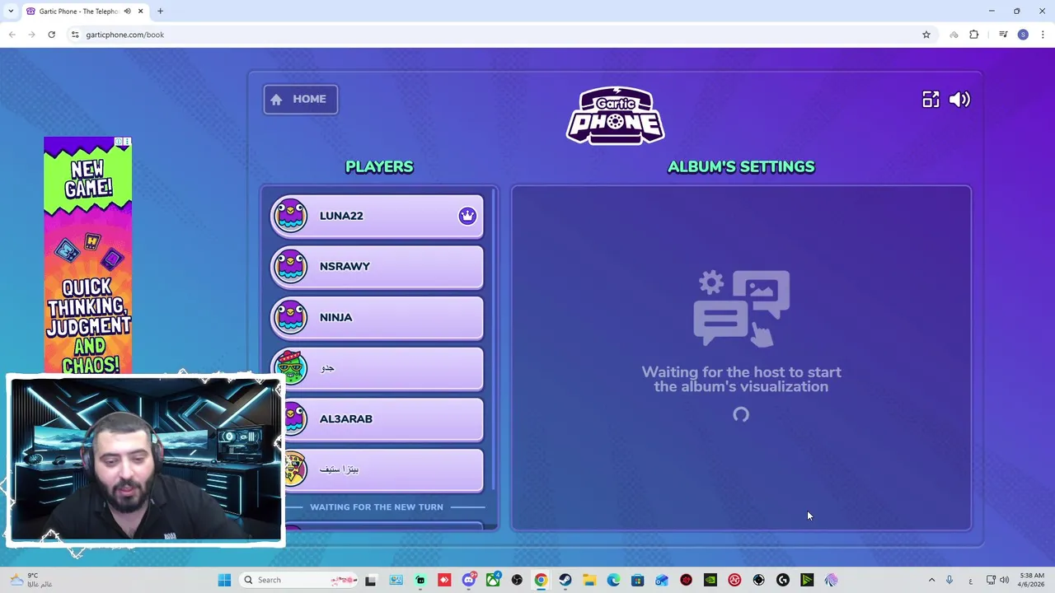Go back to the HOME screen
1055x593 pixels.
(x=300, y=99)
